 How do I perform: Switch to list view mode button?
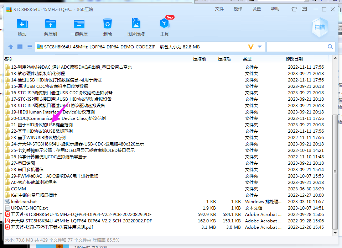tap(29, 47)
